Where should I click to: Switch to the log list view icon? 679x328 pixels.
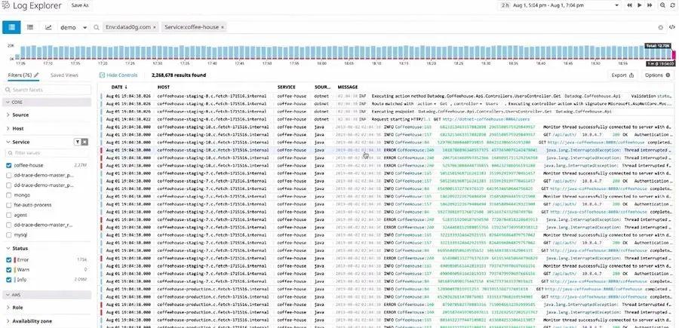click(13, 26)
